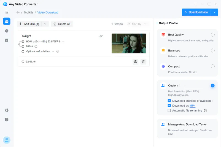Screen dimensions: 221x147
Task: Click the MP4 format link
Action: coord(193,106)
